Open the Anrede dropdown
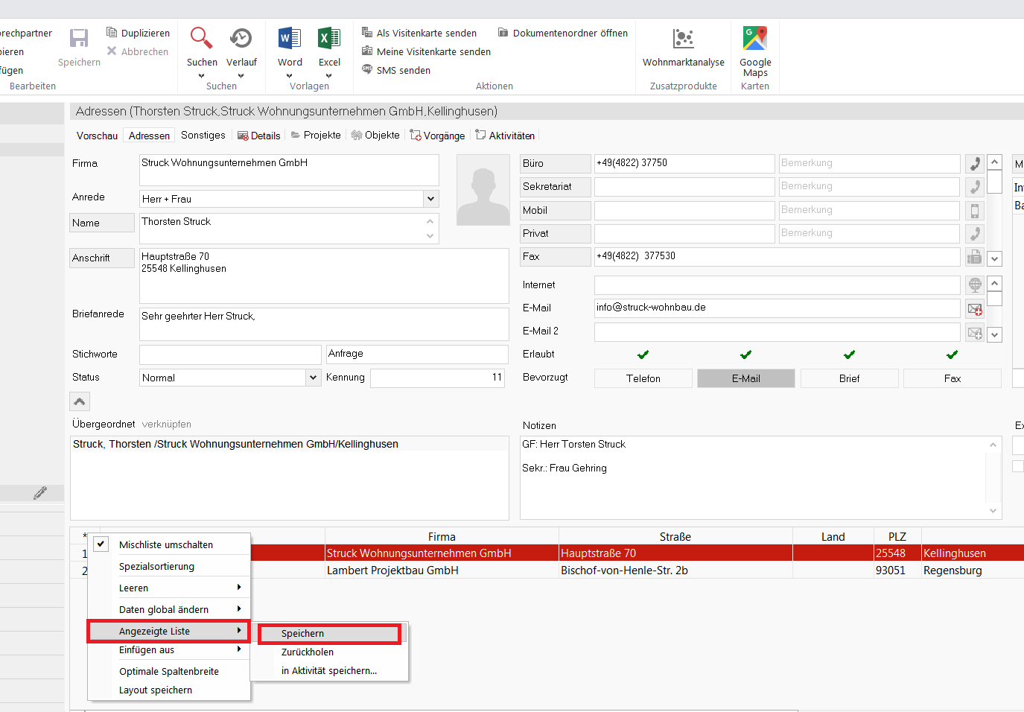Image resolution: width=1024 pixels, height=712 pixels. 430,199
